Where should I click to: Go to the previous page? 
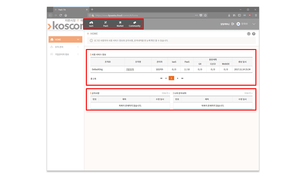[166, 78]
